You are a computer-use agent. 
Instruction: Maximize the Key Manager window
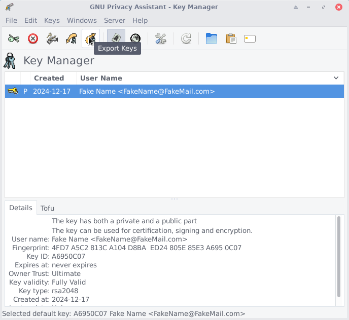tap(324, 7)
